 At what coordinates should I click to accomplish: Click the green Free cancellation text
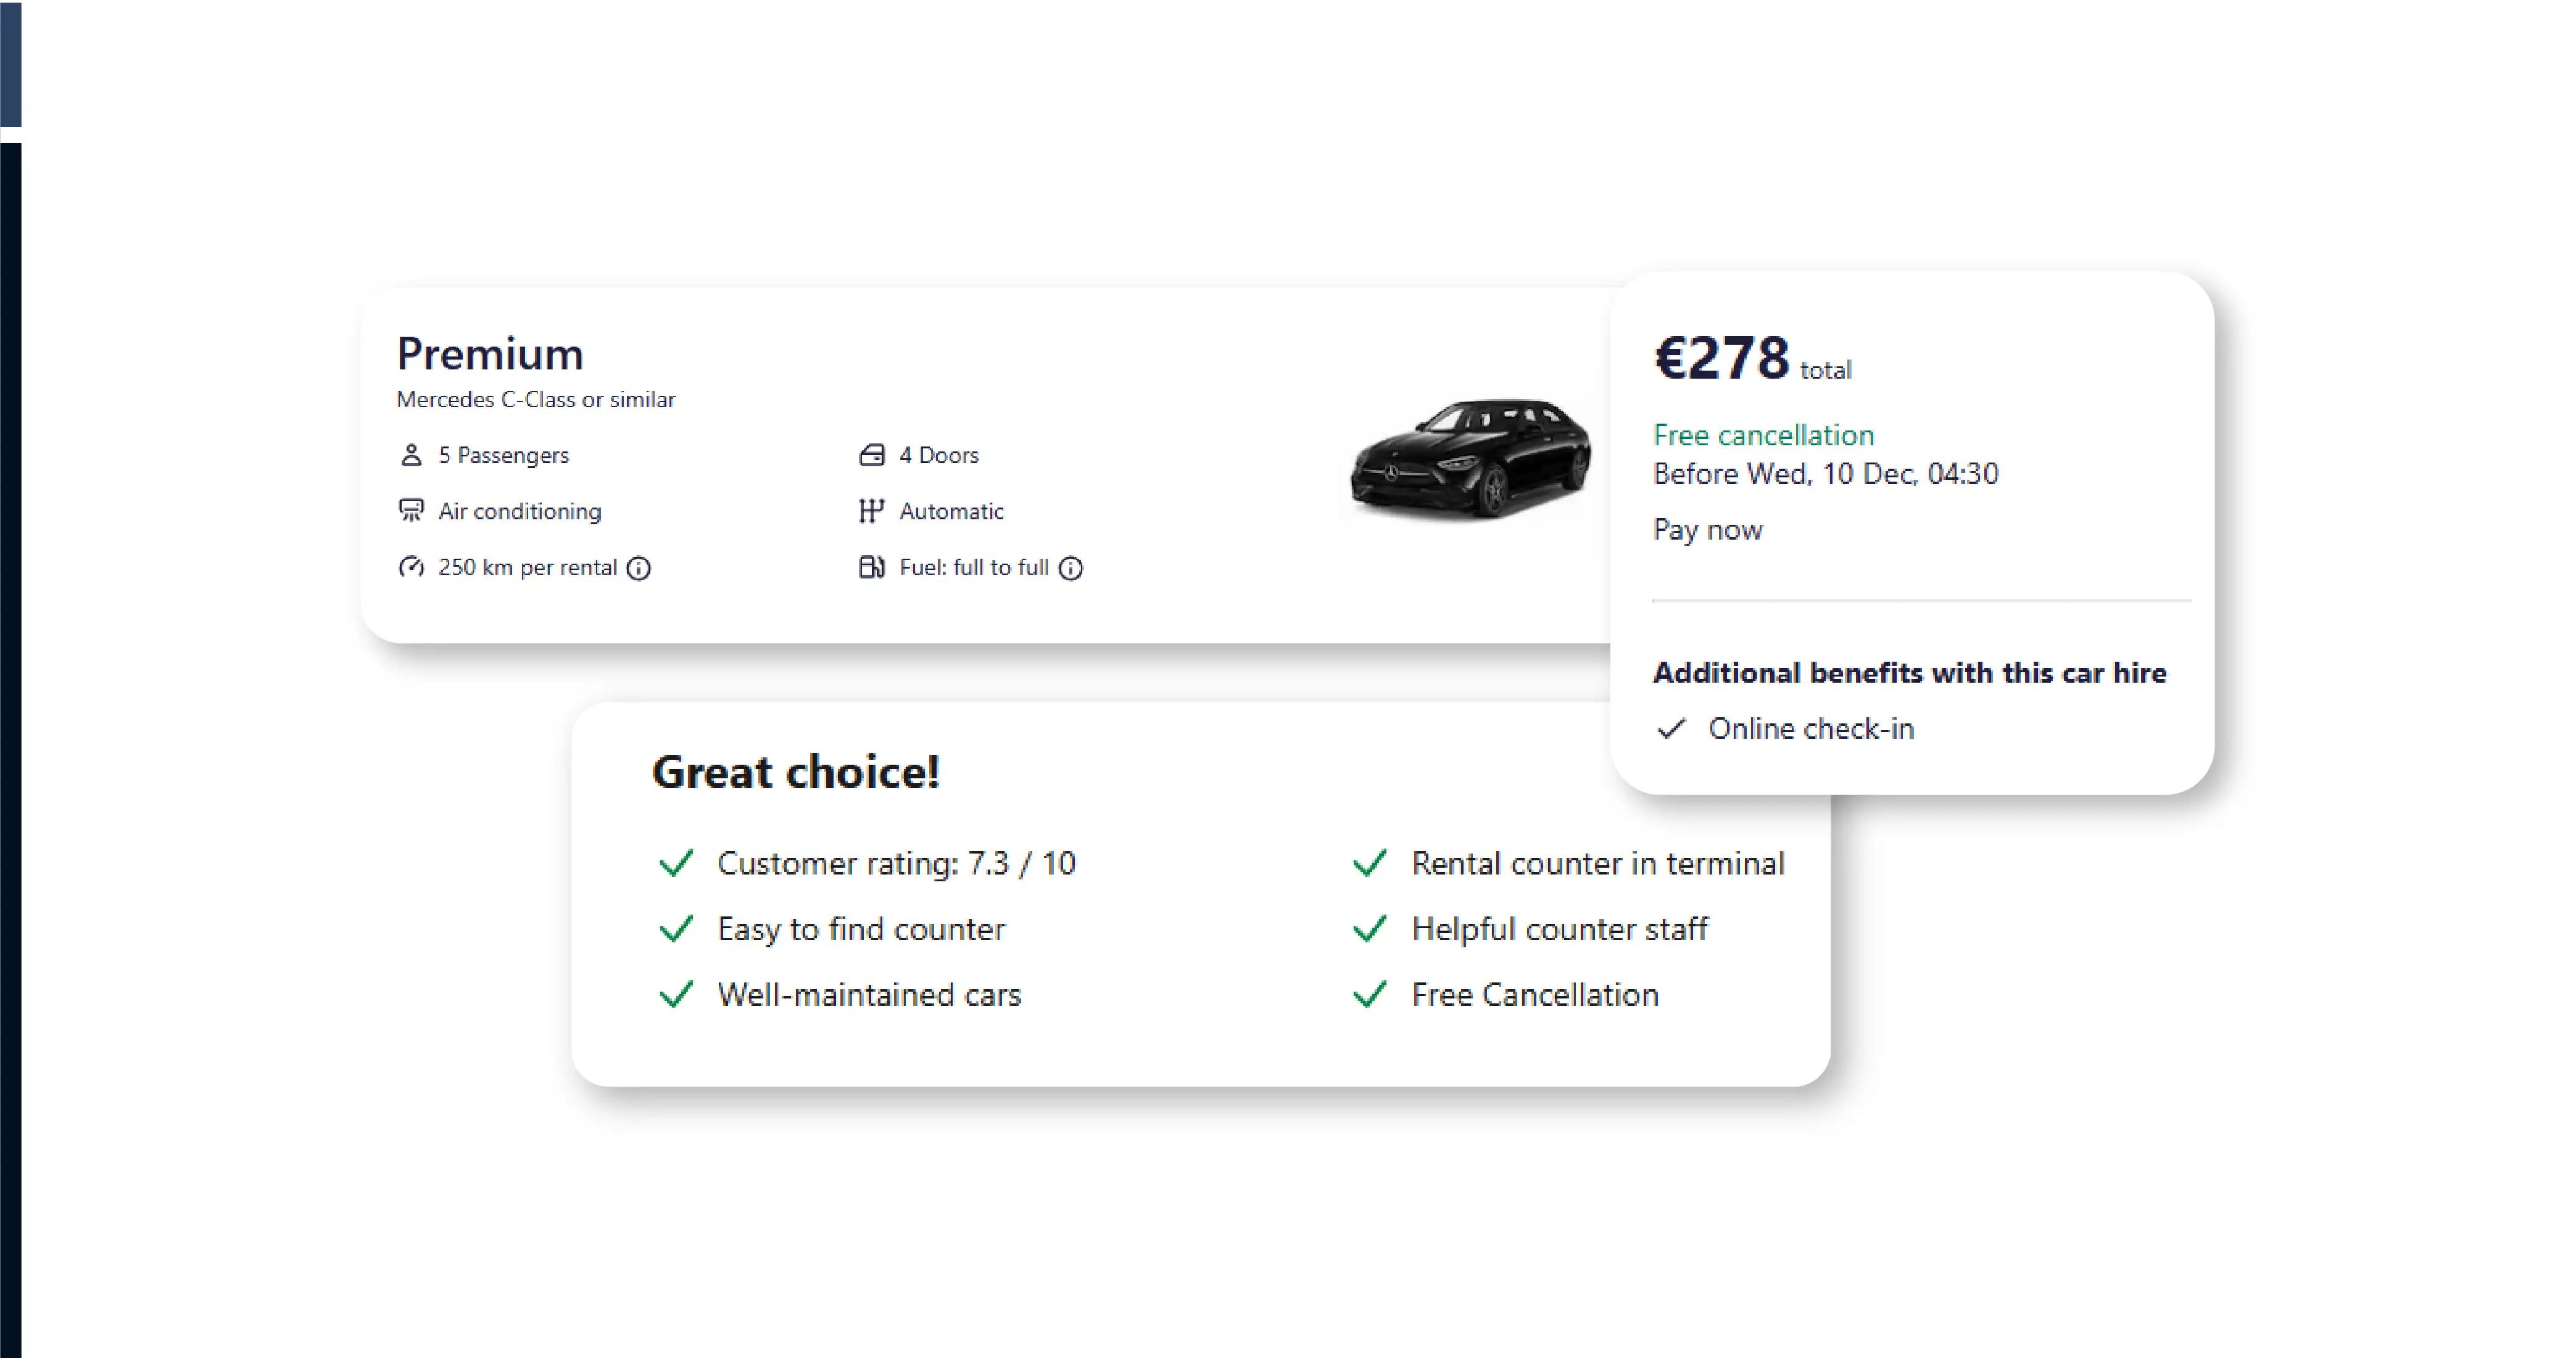(x=1763, y=435)
